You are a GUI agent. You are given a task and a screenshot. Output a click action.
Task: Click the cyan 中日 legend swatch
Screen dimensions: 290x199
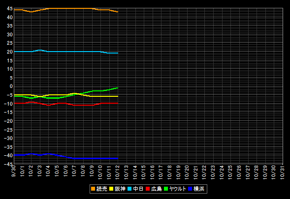(129, 189)
